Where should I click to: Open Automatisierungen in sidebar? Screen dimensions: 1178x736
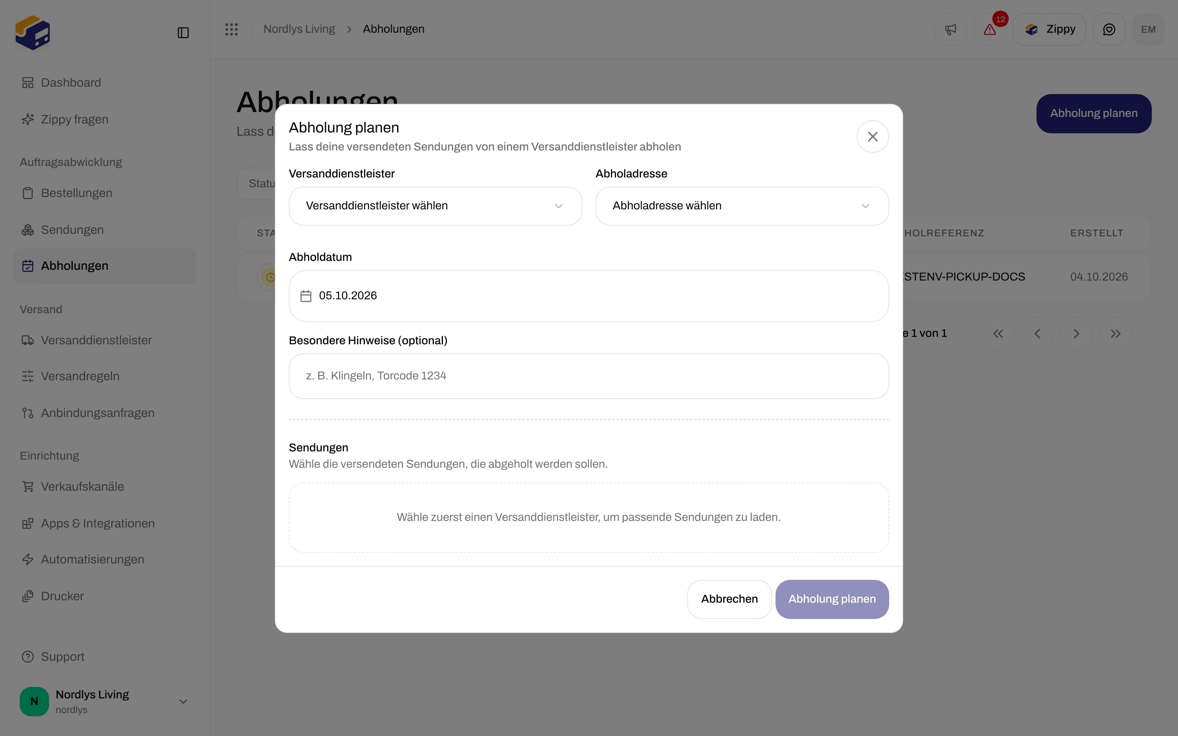[x=105, y=560]
